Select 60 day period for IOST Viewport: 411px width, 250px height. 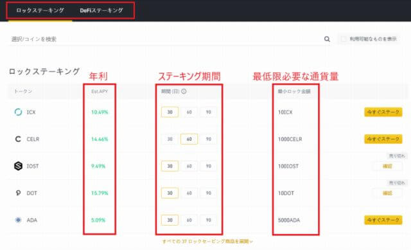(189, 166)
